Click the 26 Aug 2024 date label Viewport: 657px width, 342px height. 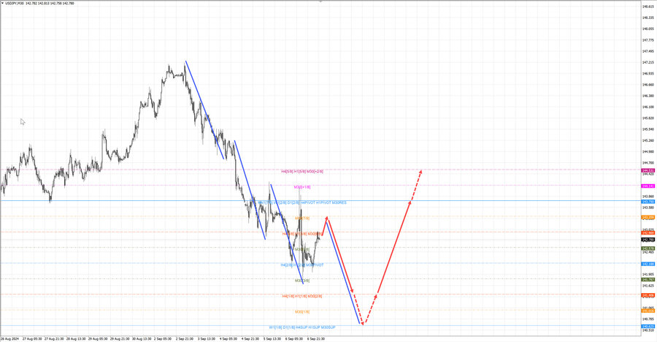9,338
